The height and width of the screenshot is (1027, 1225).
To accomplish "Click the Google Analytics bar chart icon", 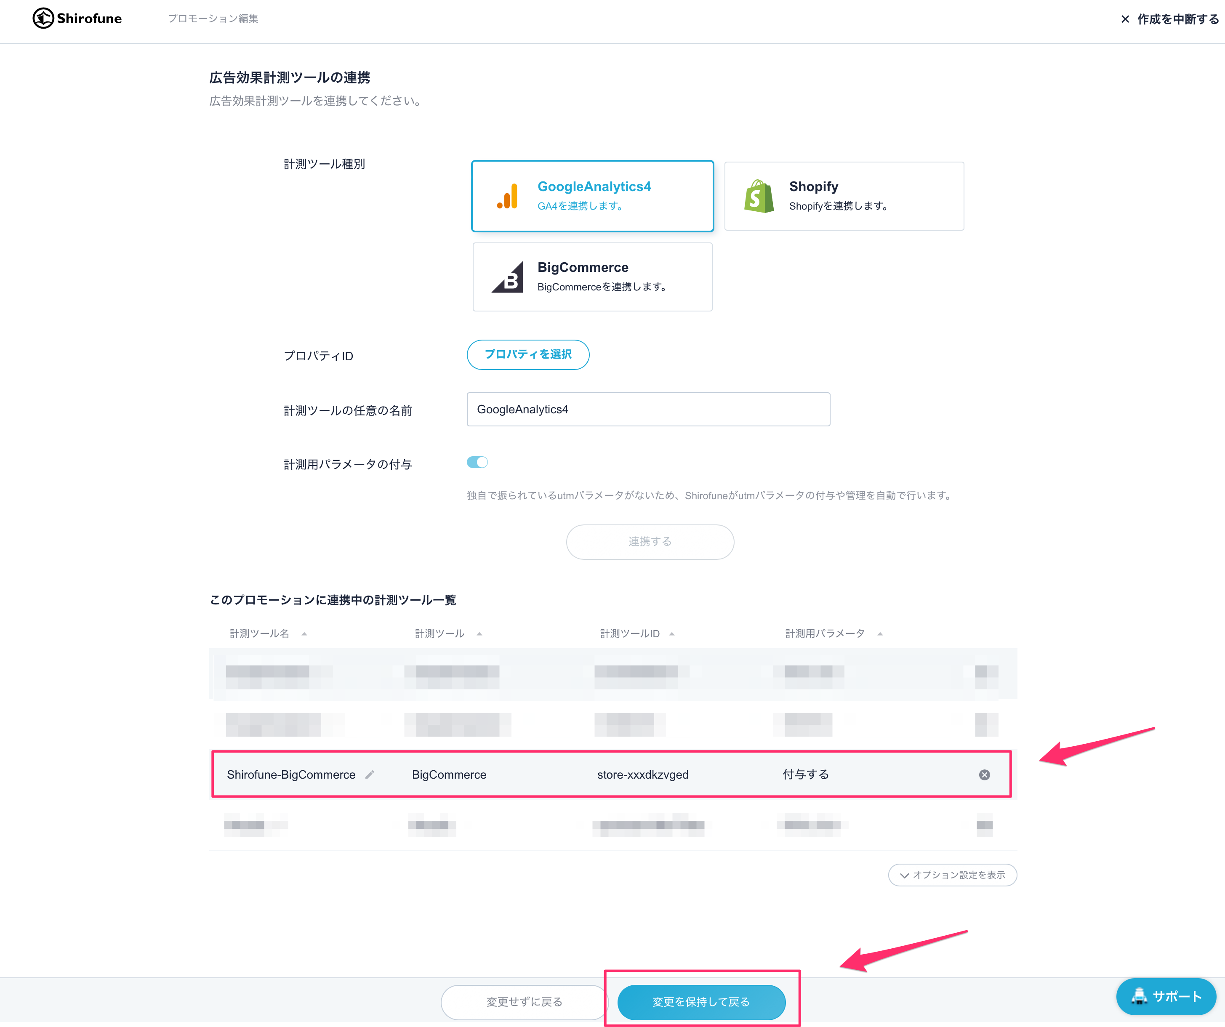I will [x=508, y=196].
